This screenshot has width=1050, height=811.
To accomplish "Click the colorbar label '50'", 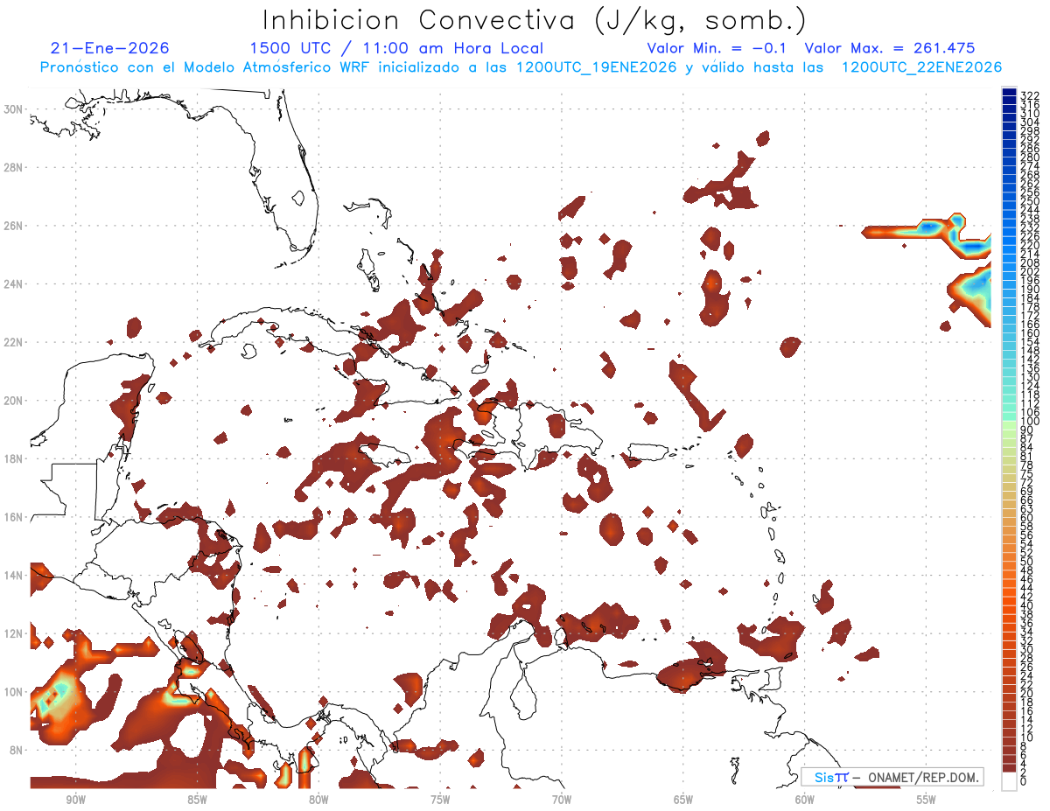I will coord(1027,562).
